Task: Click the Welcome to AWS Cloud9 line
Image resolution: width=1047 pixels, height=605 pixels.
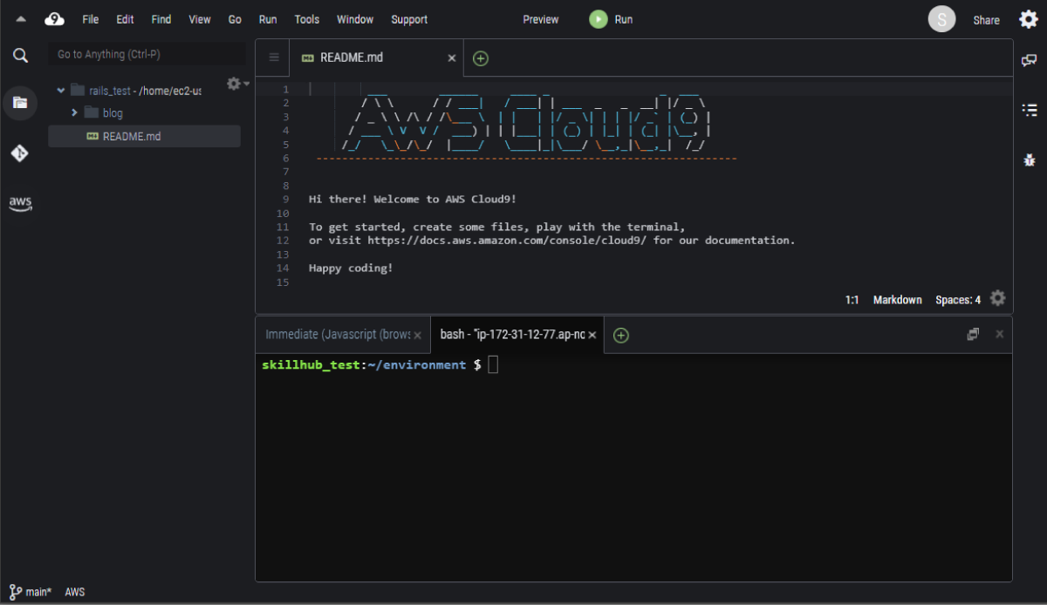Action: point(412,200)
